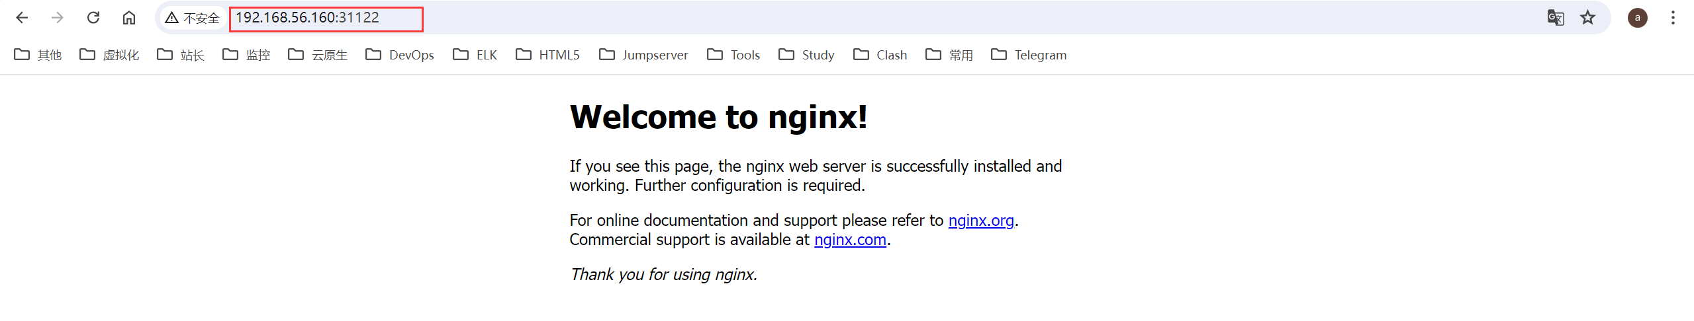
Task: Expand the DevOps bookmarks folder
Action: pyautogui.click(x=400, y=55)
